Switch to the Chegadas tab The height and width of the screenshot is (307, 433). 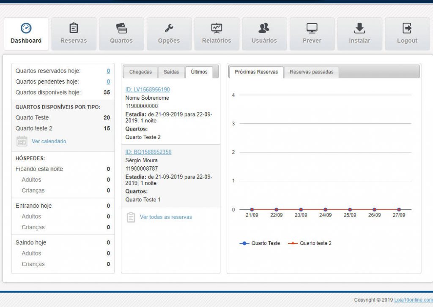[140, 72]
